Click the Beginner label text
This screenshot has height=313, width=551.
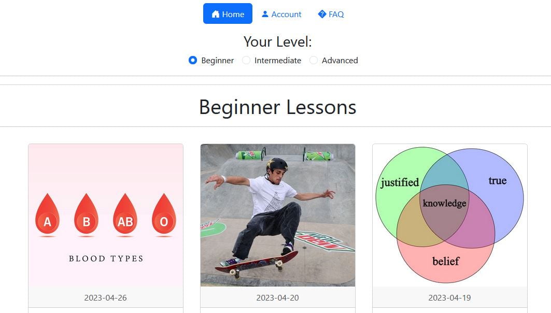point(218,61)
